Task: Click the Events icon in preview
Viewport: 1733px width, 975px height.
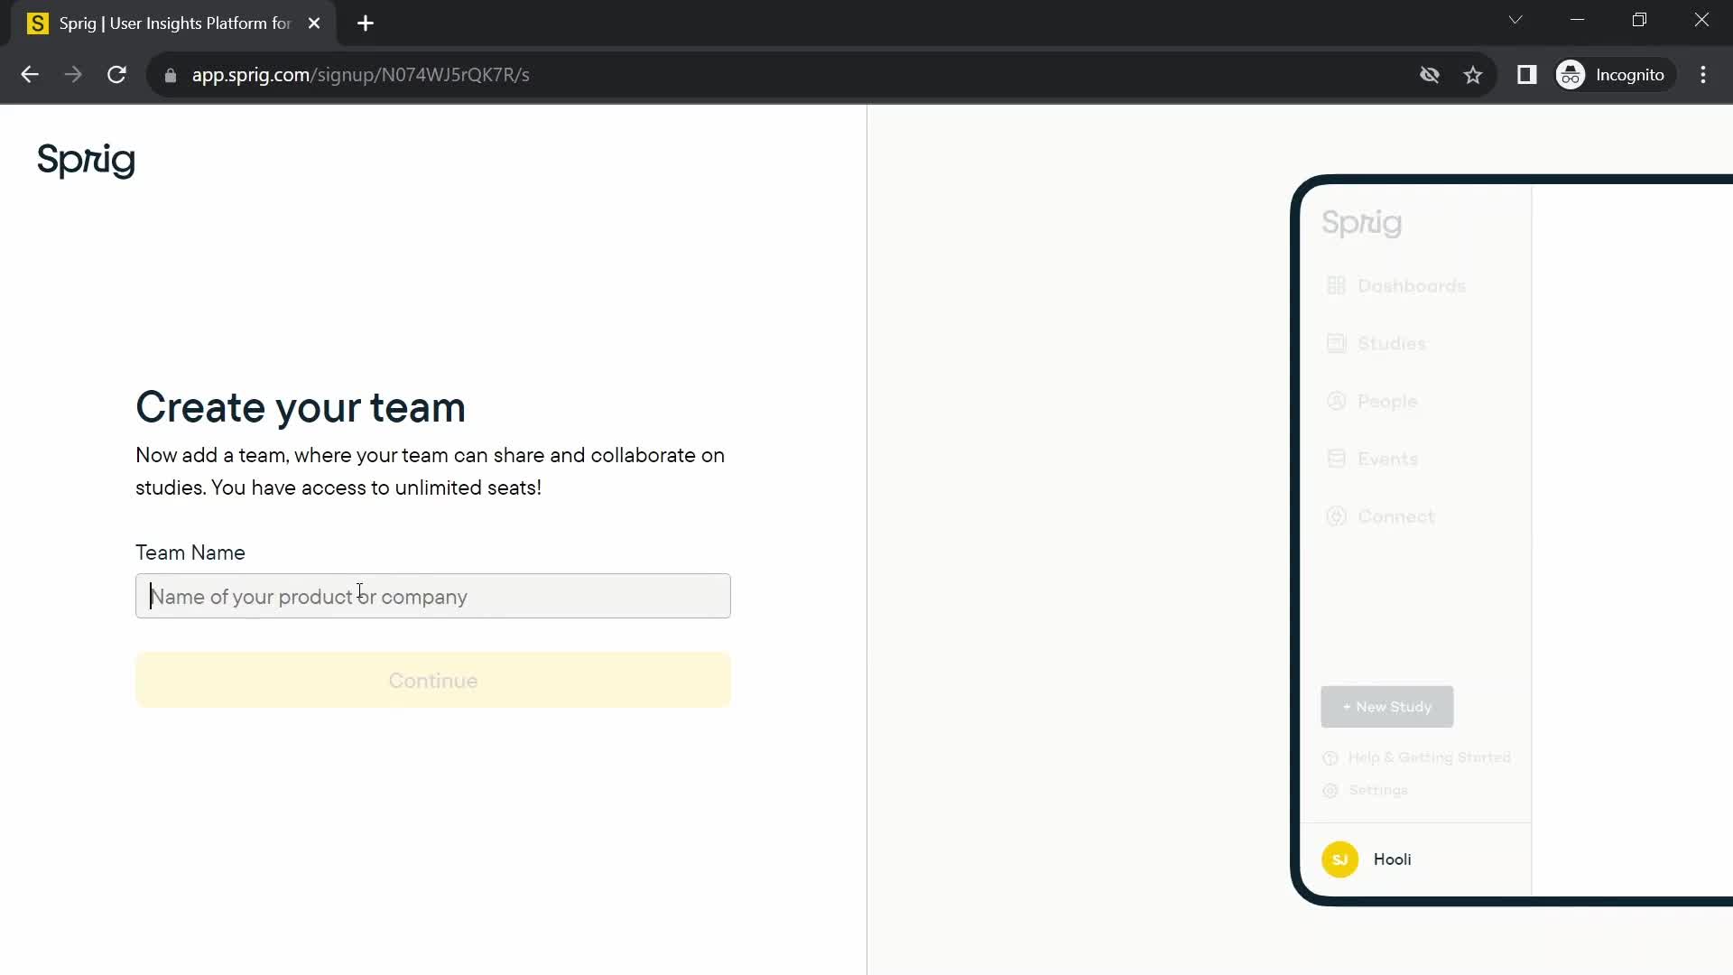Action: (x=1337, y=459)
